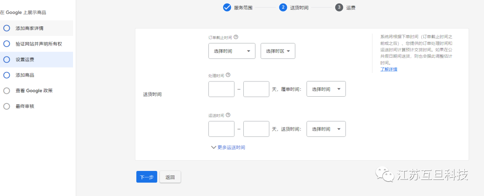The width and height of the screenshot is (484, 196).
Task: Click the 下一步 button
Action: [x=147, y=177]
